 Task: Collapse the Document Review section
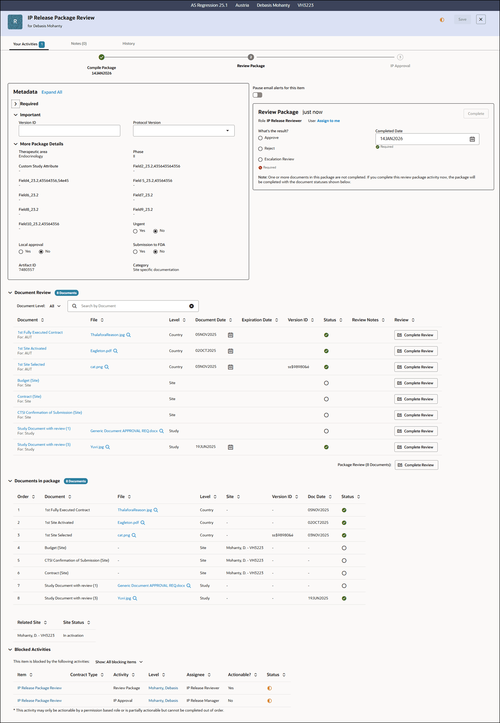(10, 293)
